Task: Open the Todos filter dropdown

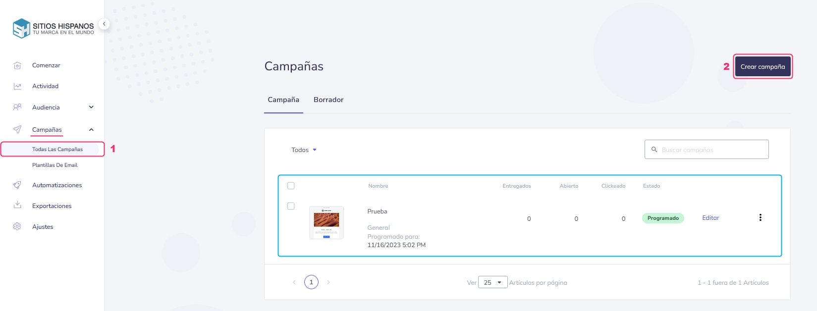Action: tap(304, 150)
